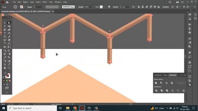Image resolution: width=198 pixels, height=111 pixels.
Task: Click Transform in the control bar
Action: [x=166, y=7]
